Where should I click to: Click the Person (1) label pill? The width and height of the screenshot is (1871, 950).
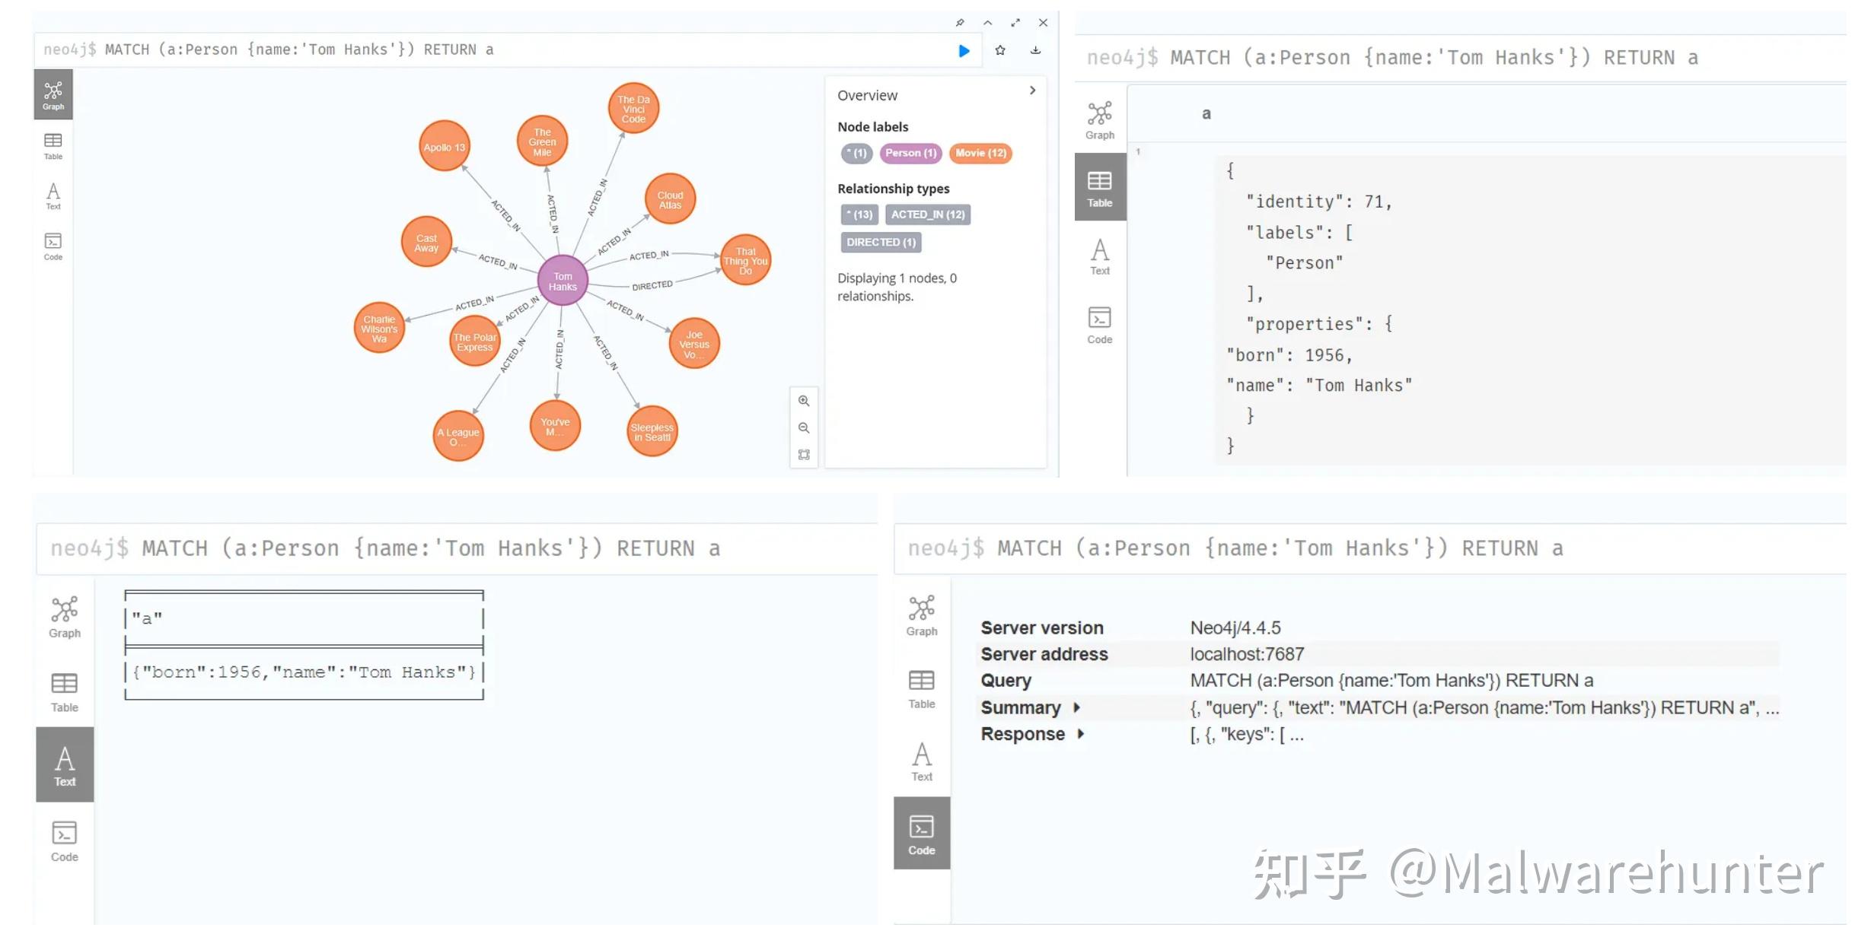point(910,153)
